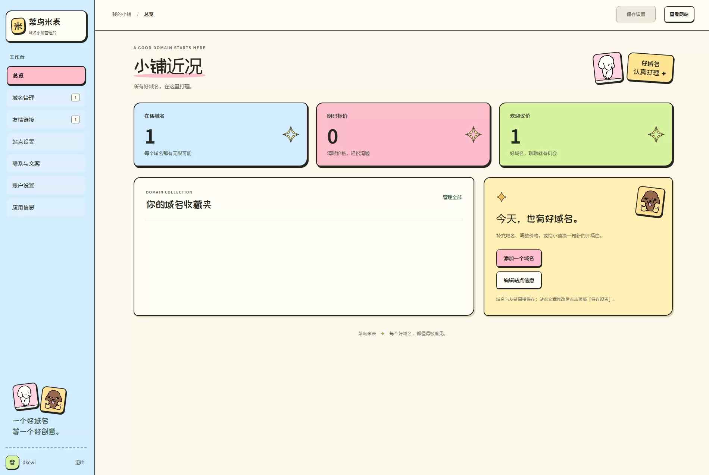Viewport: 709px width, 475px height.
Task: Click the 好域名 认真打理 yellow sticker
Action: (650, 68)
